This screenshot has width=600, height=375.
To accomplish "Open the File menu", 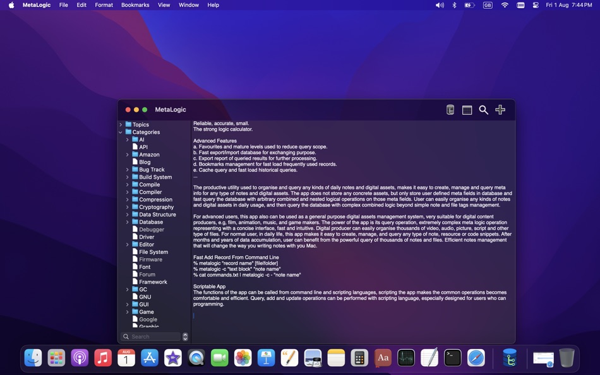I will (64, 5).
